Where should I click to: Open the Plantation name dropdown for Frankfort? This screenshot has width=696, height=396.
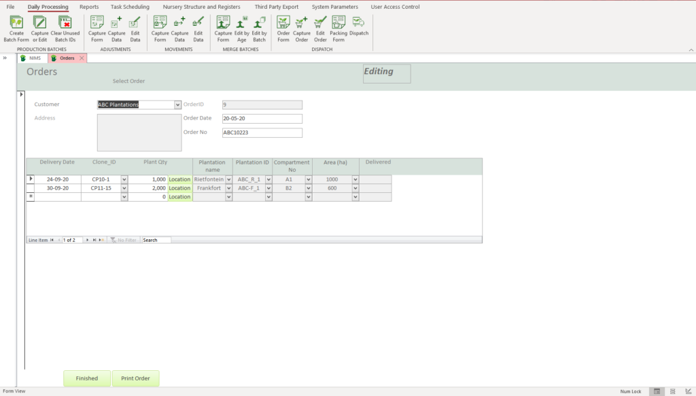click(x=228, y=188)
